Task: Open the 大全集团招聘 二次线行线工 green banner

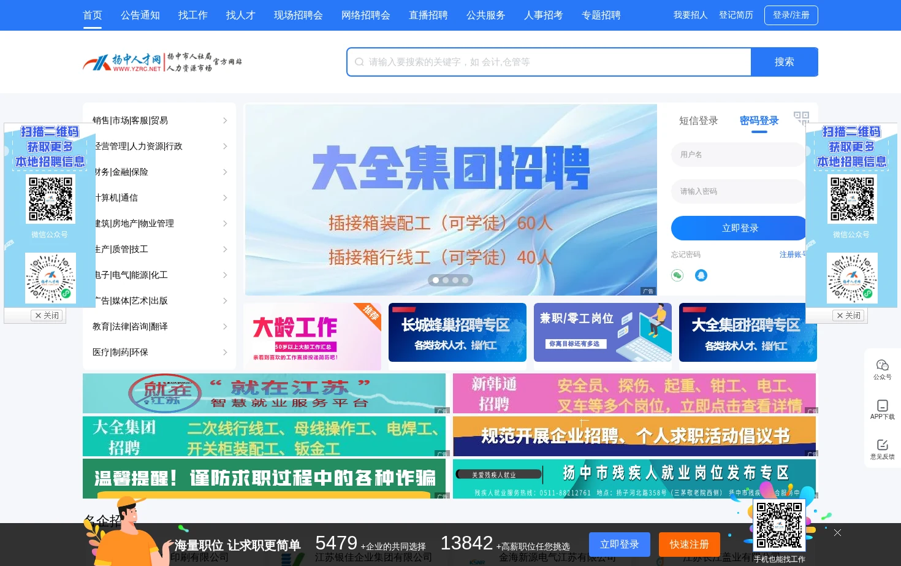Action: (x=264, y=437)
